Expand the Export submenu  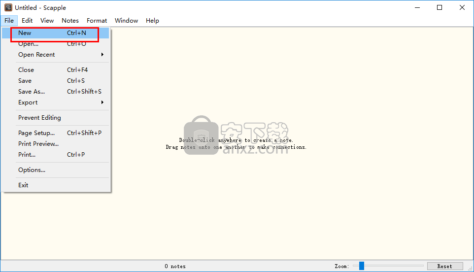(55, 102)
